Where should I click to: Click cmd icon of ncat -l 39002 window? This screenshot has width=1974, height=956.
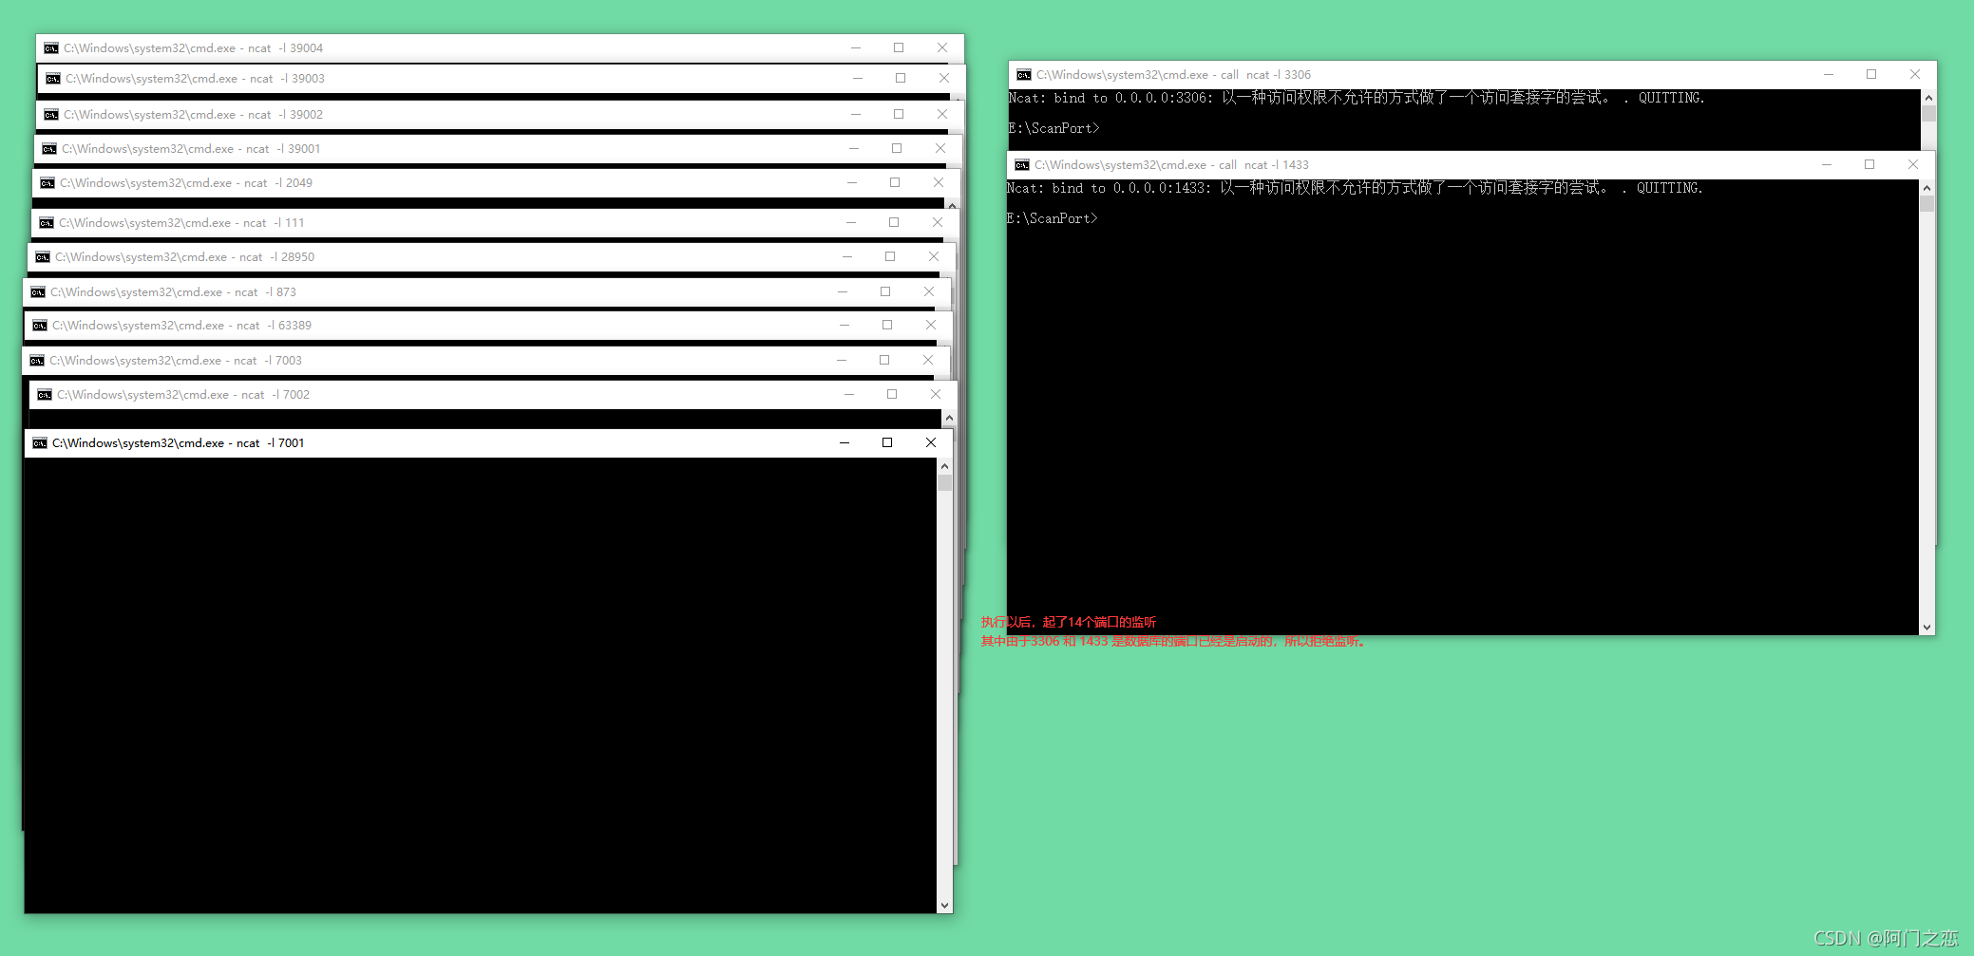pos(51,115)
